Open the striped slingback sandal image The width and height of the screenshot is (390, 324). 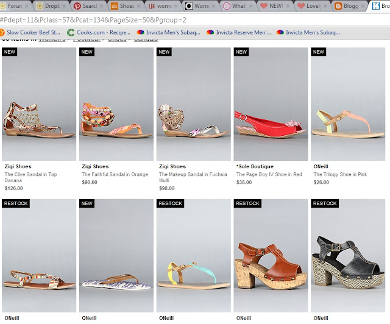click(39, 256)
